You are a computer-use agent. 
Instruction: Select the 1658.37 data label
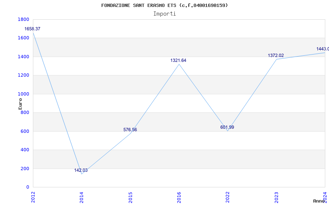tap(32, 29)
